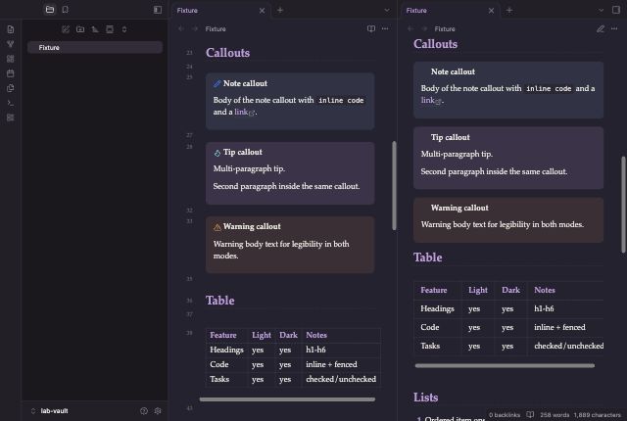Click 'Note callout' title in left pane
This screenshot has height=421, width=627.
click(245, 83)
